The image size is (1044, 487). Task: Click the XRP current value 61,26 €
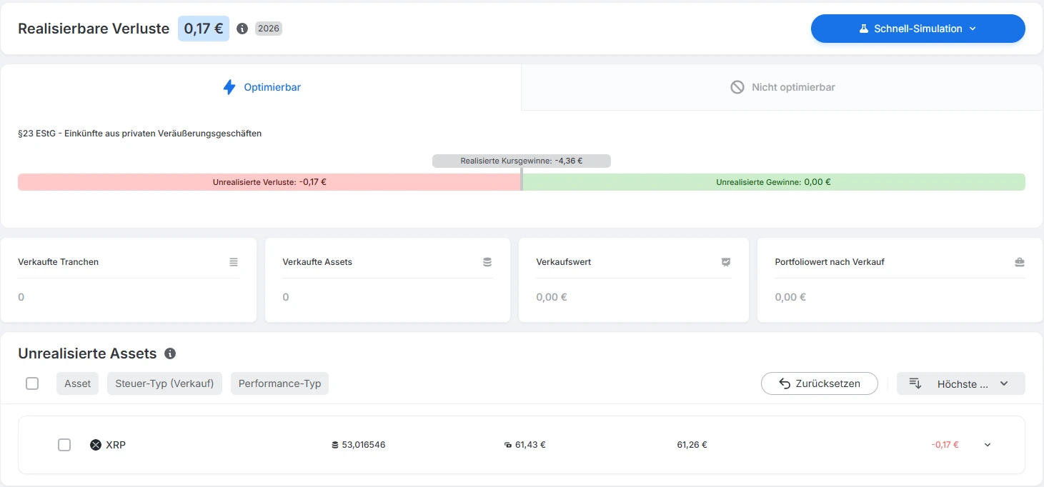coord(692,445)
